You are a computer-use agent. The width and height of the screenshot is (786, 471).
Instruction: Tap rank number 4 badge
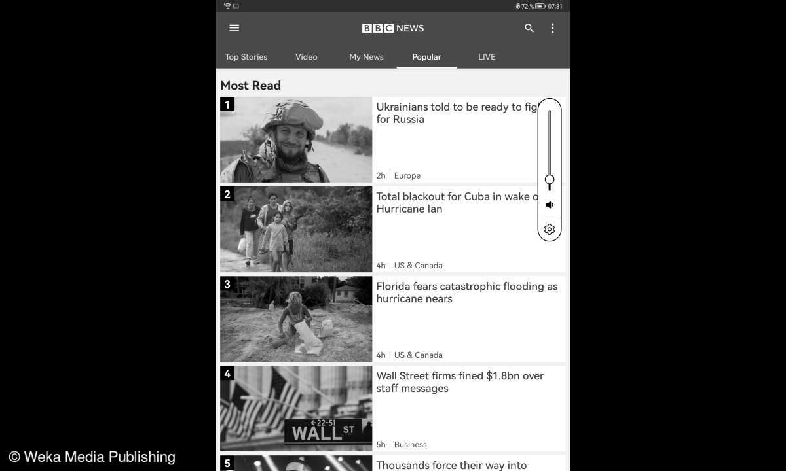(227, 373)
